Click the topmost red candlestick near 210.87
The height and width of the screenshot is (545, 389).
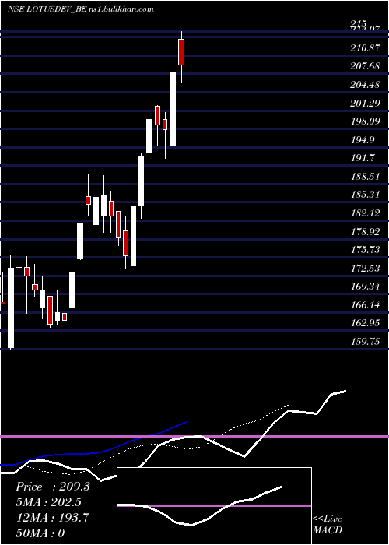coord(181,52)
